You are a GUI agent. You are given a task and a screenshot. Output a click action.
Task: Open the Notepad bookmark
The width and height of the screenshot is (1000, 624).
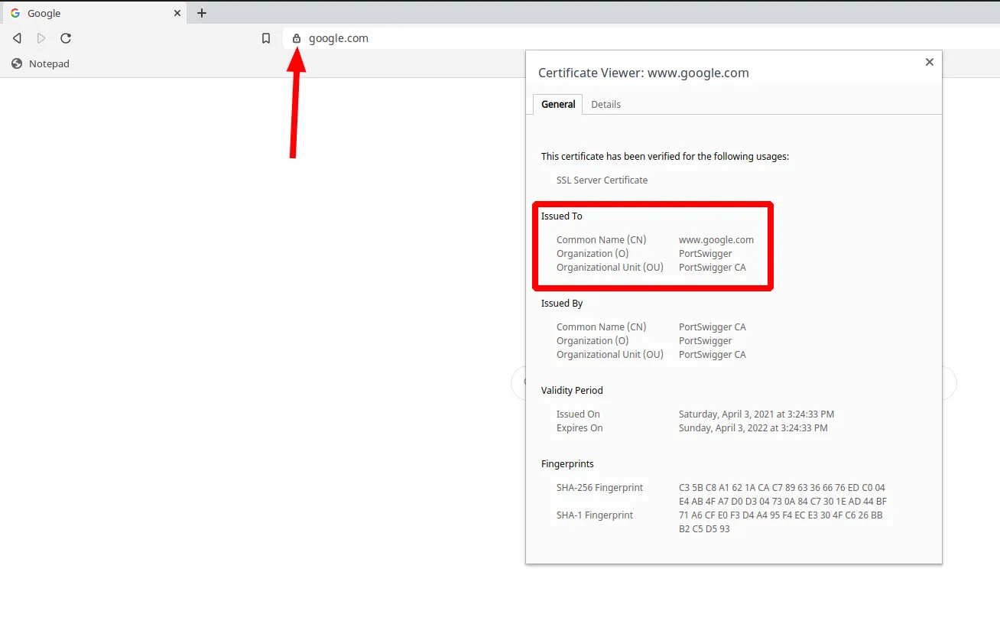[41, 63]
